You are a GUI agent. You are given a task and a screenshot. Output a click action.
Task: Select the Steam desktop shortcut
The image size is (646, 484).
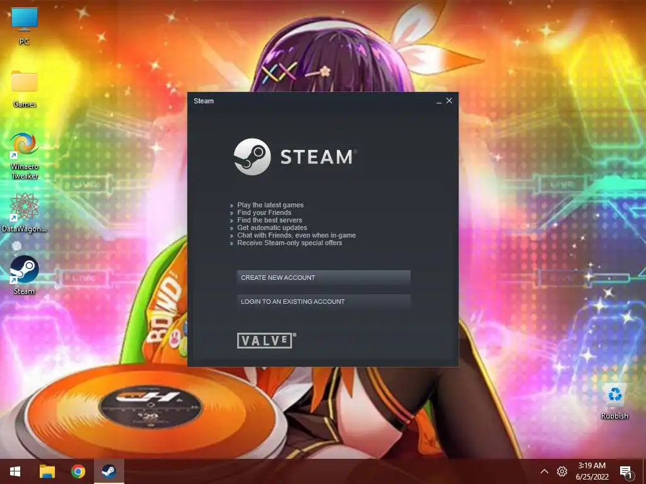click(x=25, y=275)
